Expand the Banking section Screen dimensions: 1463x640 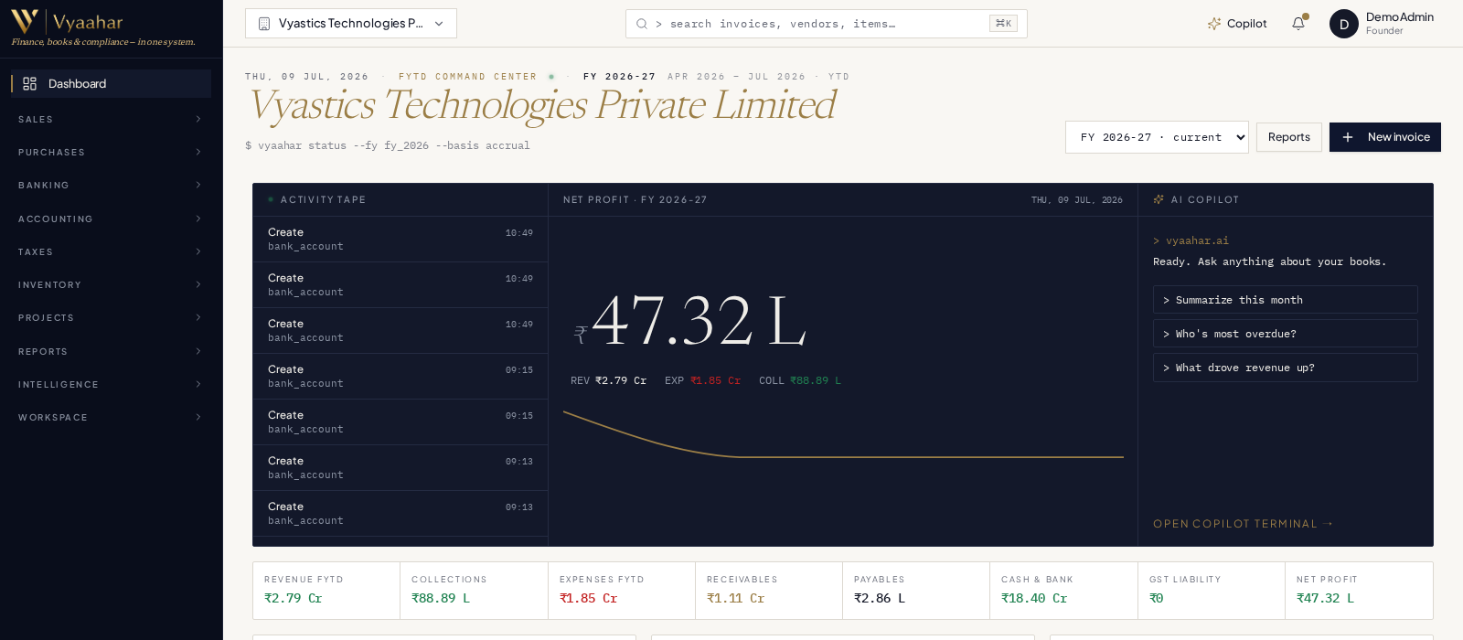pos(111,185)
